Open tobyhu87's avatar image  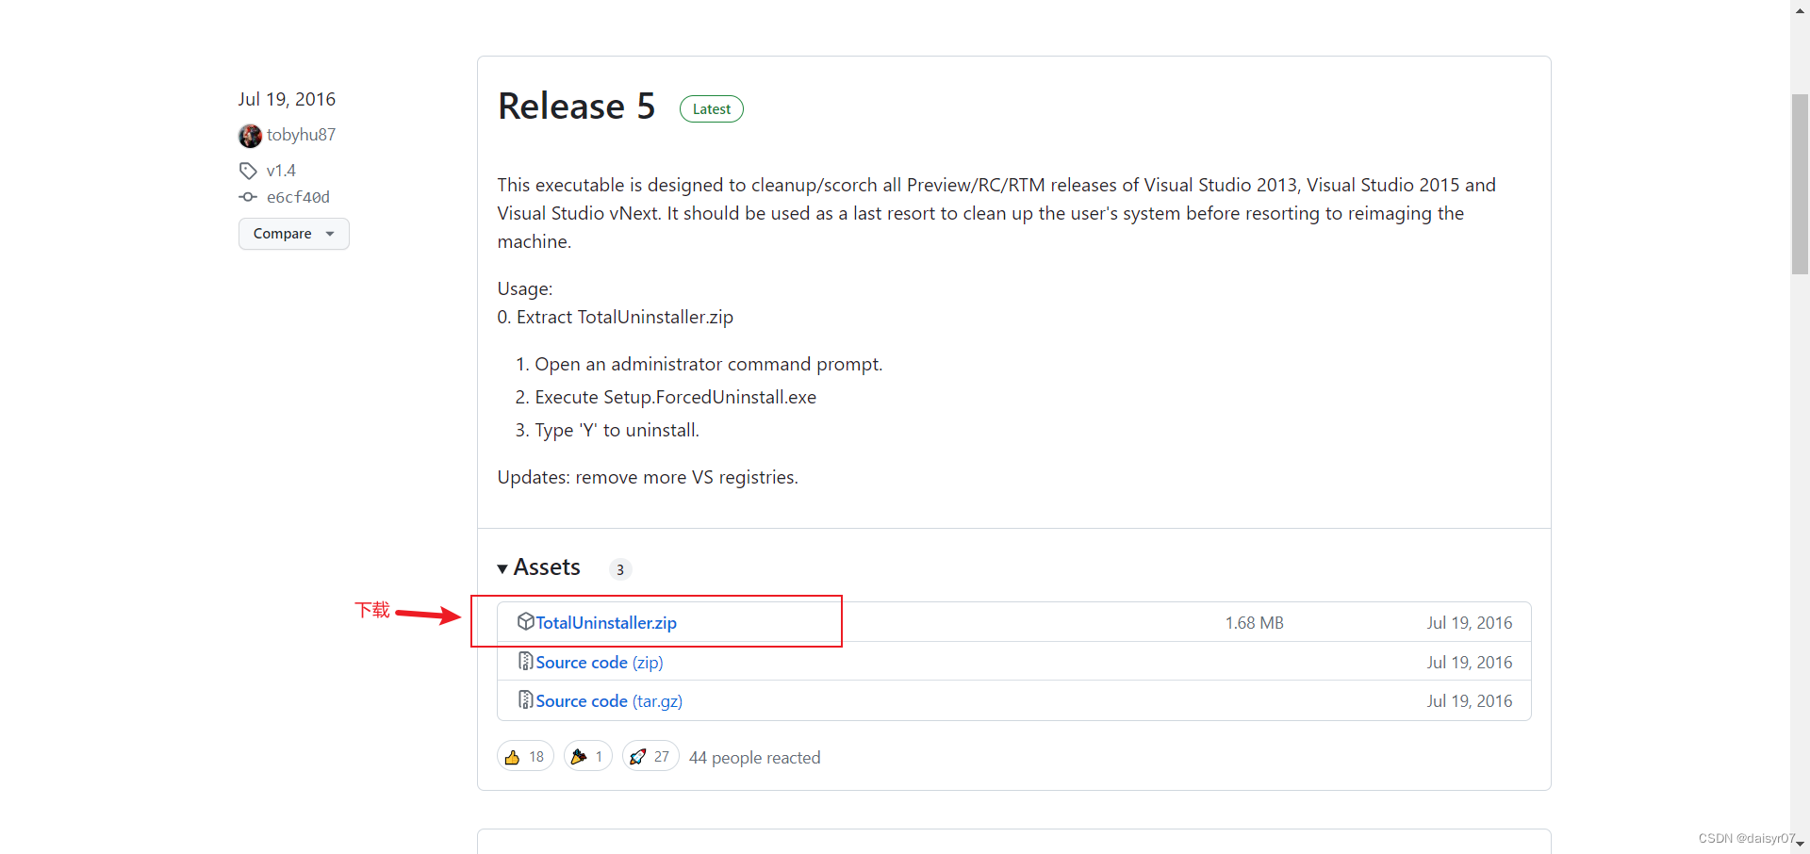coord(250,136)
